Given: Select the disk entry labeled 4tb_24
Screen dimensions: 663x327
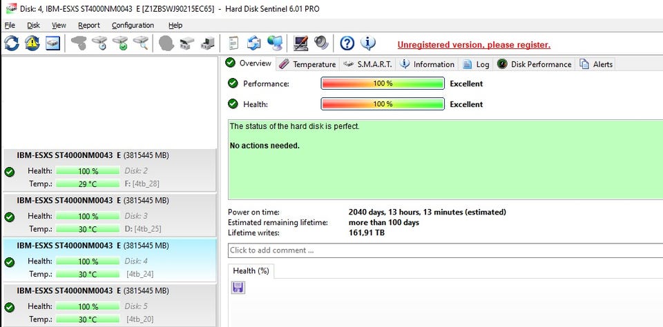Looking at the screenshot, I should [109, 261].
